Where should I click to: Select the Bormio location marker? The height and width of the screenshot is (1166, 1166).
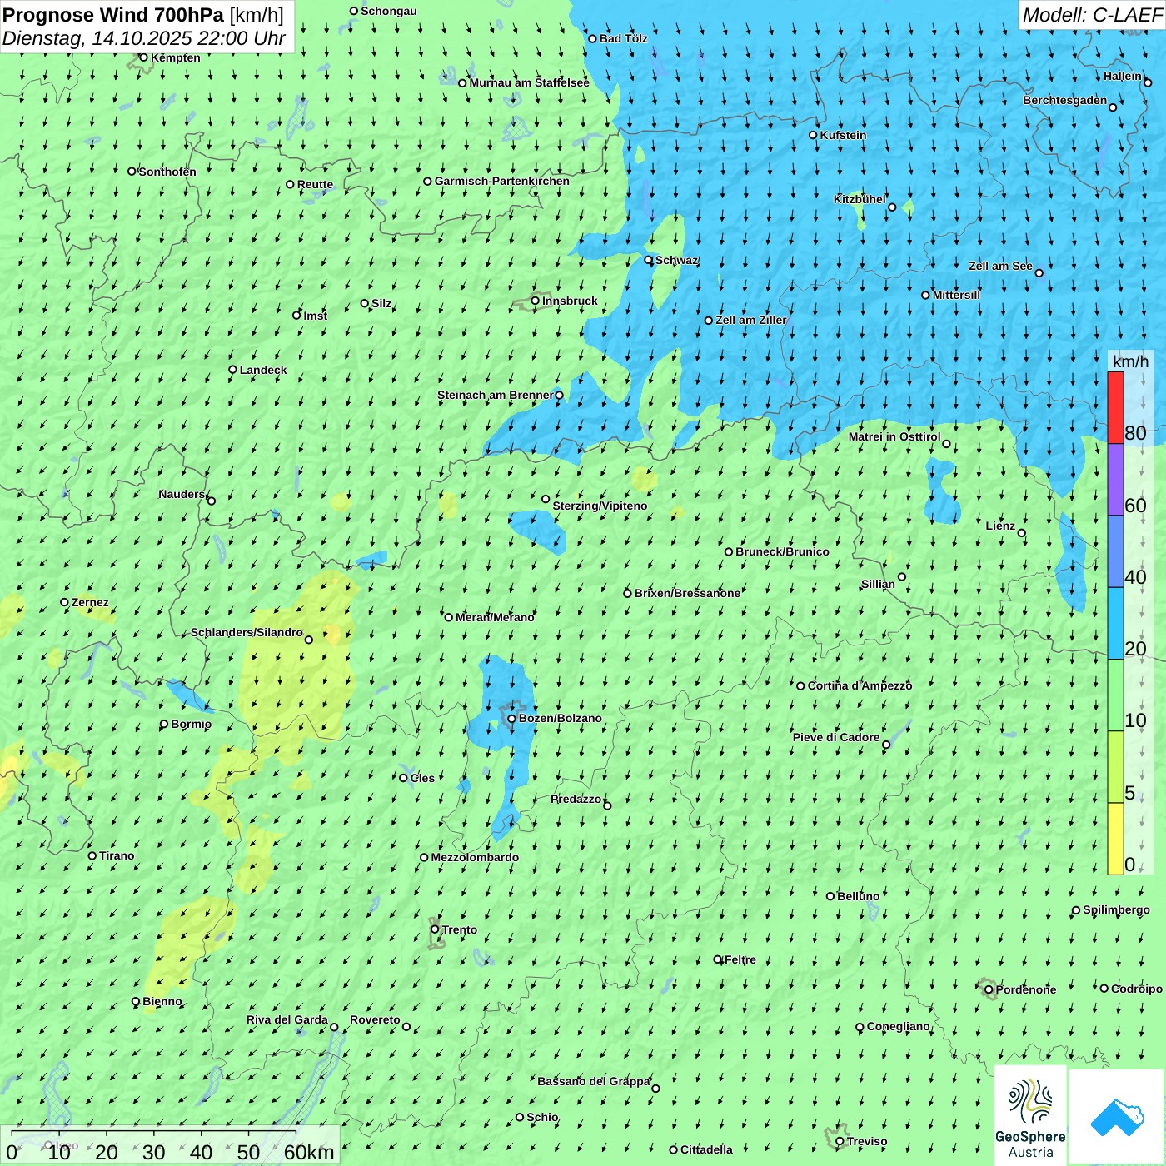164,724
